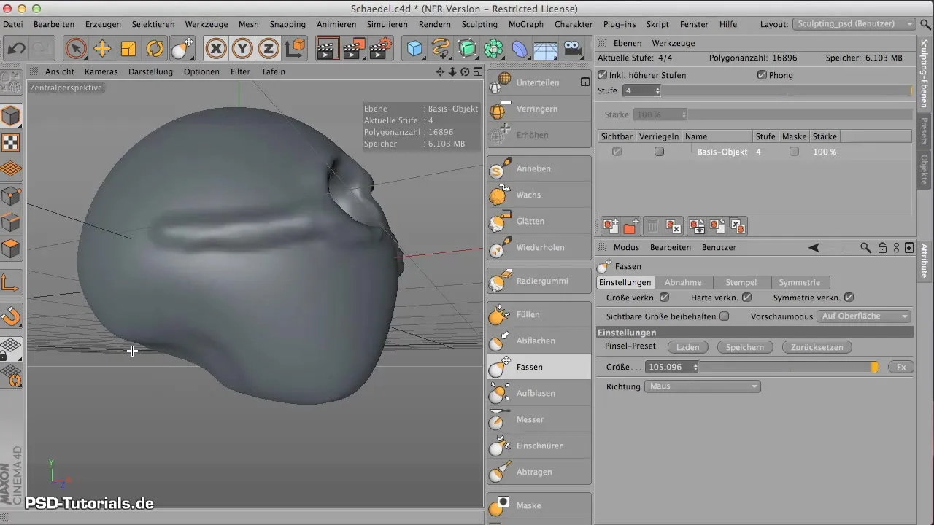
Task: Open the vertical Objekte side tab
Action: [x=924, y=169]
